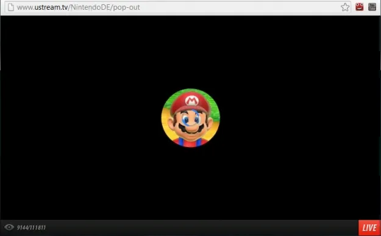Viewport: 381px width, 236px height.
Task: Select the 9144/111811 viewer count text
Action: pyautogui.click(x=31, y=227)
